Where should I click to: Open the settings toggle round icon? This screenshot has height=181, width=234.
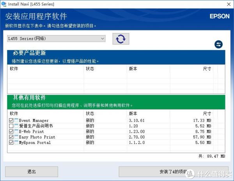tap(218, 44)
